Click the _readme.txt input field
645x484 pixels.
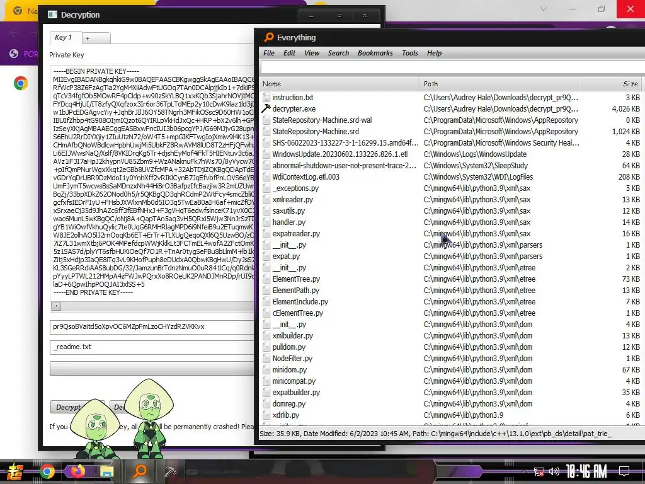152,347
